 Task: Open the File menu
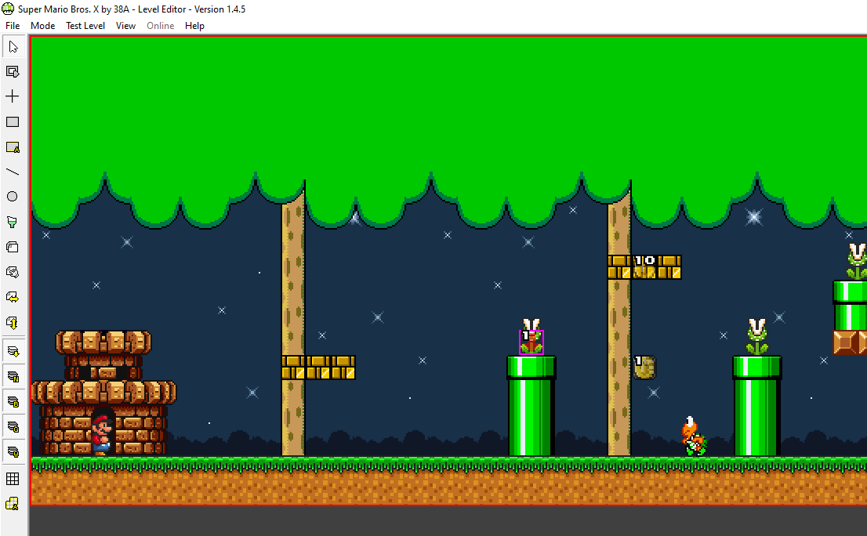click(13, 25)
